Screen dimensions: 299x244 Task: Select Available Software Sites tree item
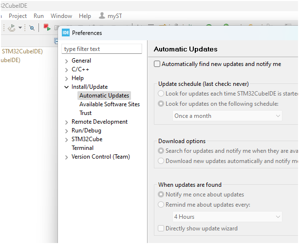(x=110, y=104)
